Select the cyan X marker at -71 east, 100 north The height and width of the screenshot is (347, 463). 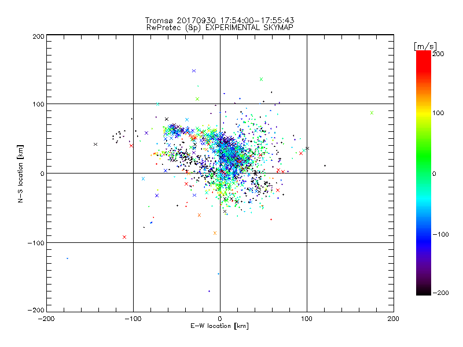[x=157, y=104]
